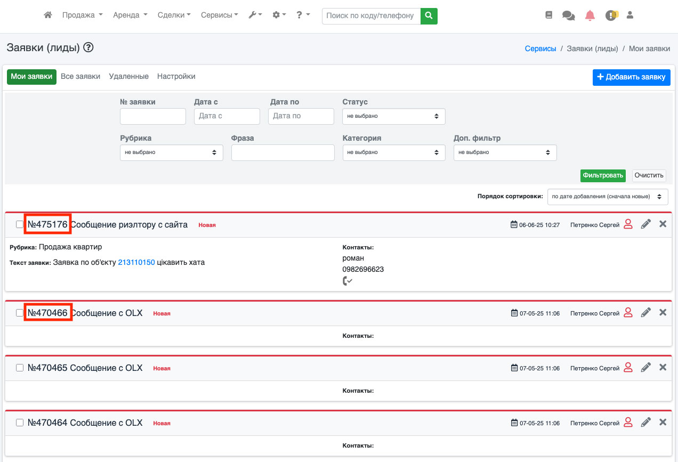The width and height of the screenshot is (678, 462).
Task: Tick the checkbox for request №470464
Action: point(20,423)
